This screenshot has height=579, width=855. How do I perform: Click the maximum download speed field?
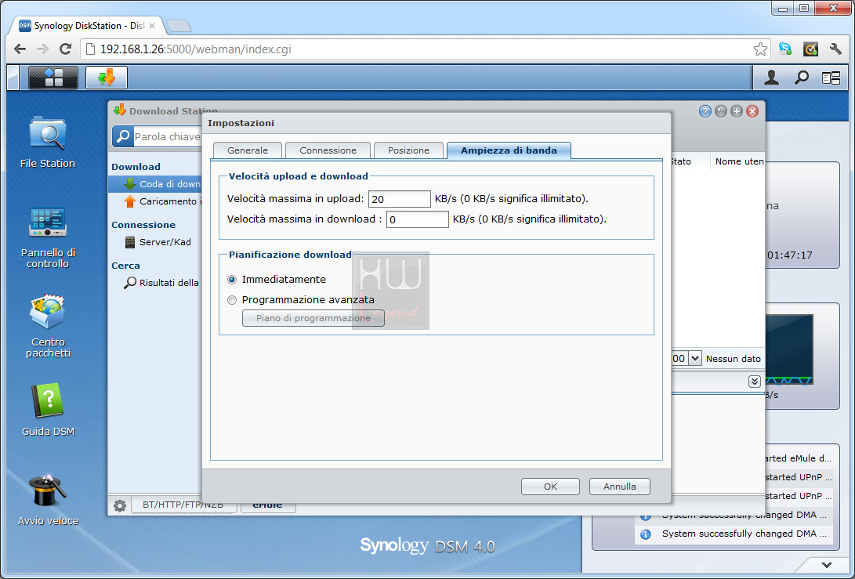point(418,219)
